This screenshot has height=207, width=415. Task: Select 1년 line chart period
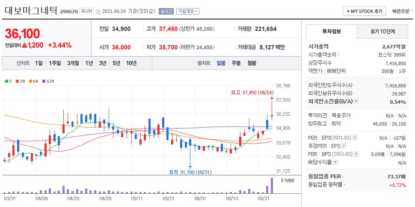pyautogui.click(x=89, y=63)
